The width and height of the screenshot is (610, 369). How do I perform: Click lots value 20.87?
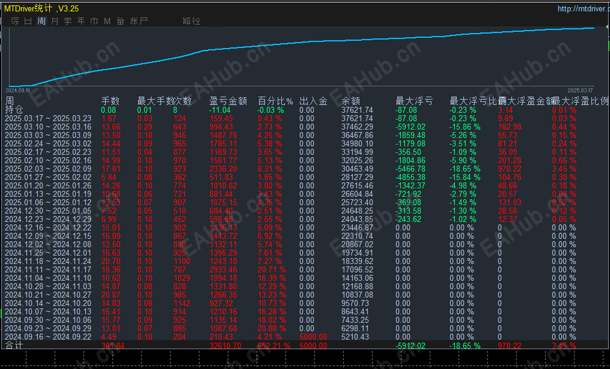pyautogui.click(x=111, y=295)
